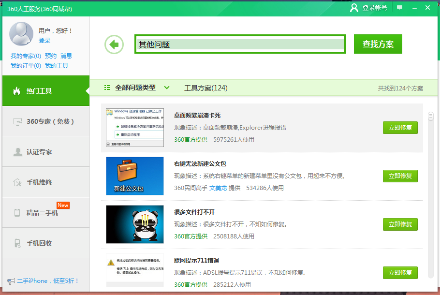Click the 共找到124个方案 result count
440x295 pixels.
(400, 88)
